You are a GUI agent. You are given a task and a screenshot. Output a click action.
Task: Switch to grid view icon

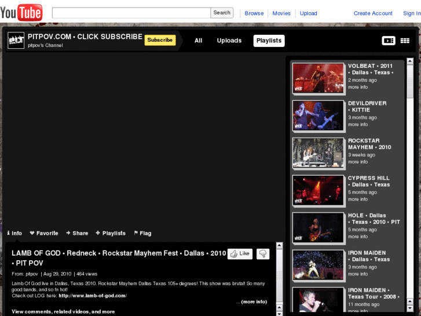pyautogui.click(x=405, y=41)
